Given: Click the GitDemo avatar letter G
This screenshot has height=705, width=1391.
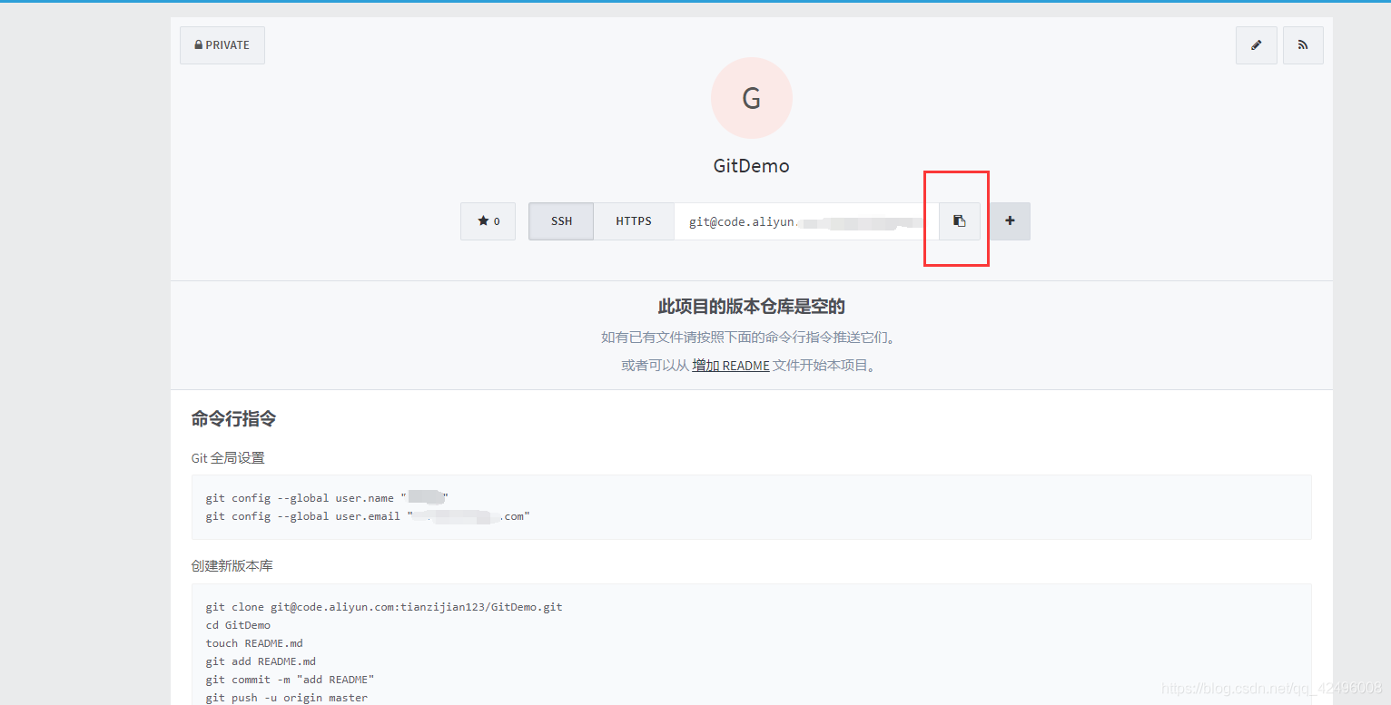Looking at the screenshot, I should coord(752,98).
